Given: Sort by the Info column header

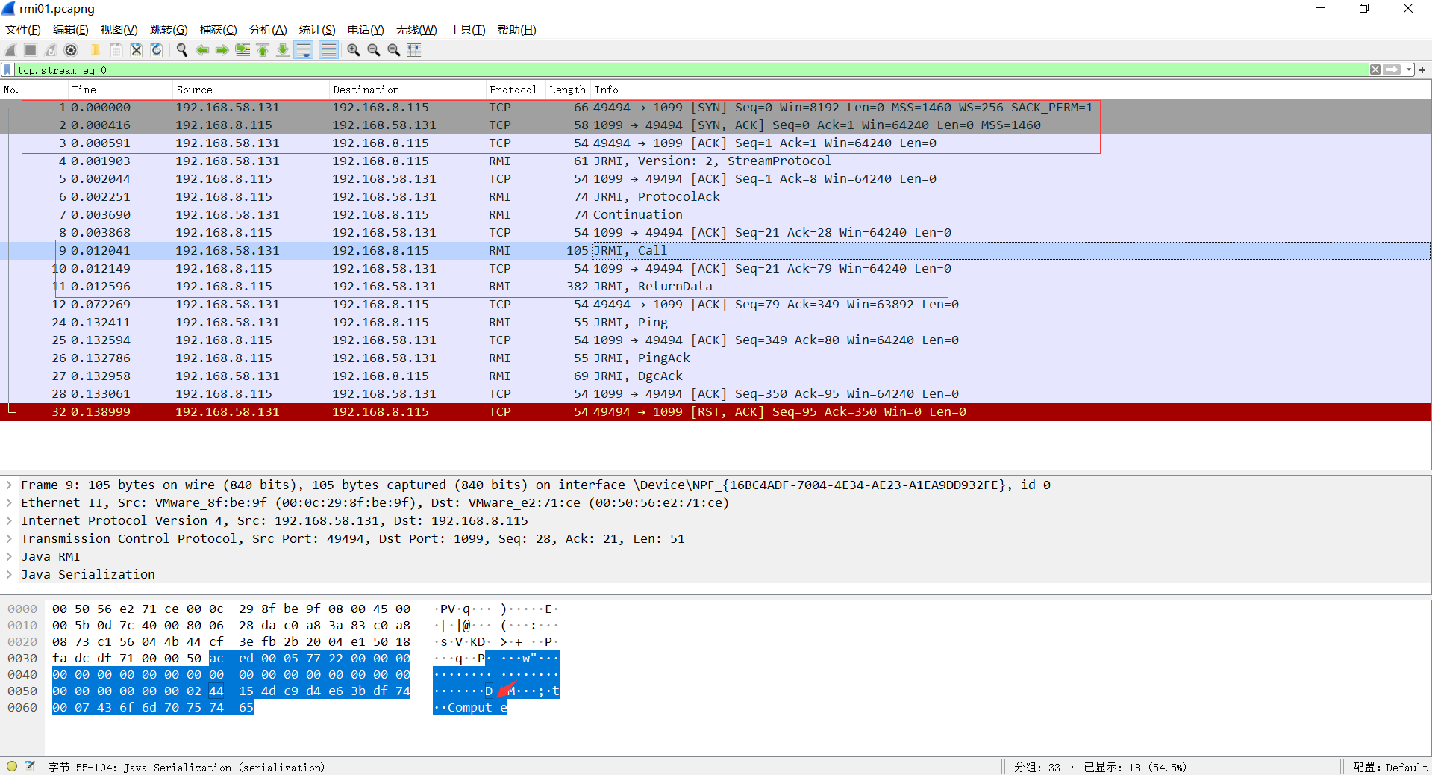Looking at the screenshot, I should pos(1010,90).
